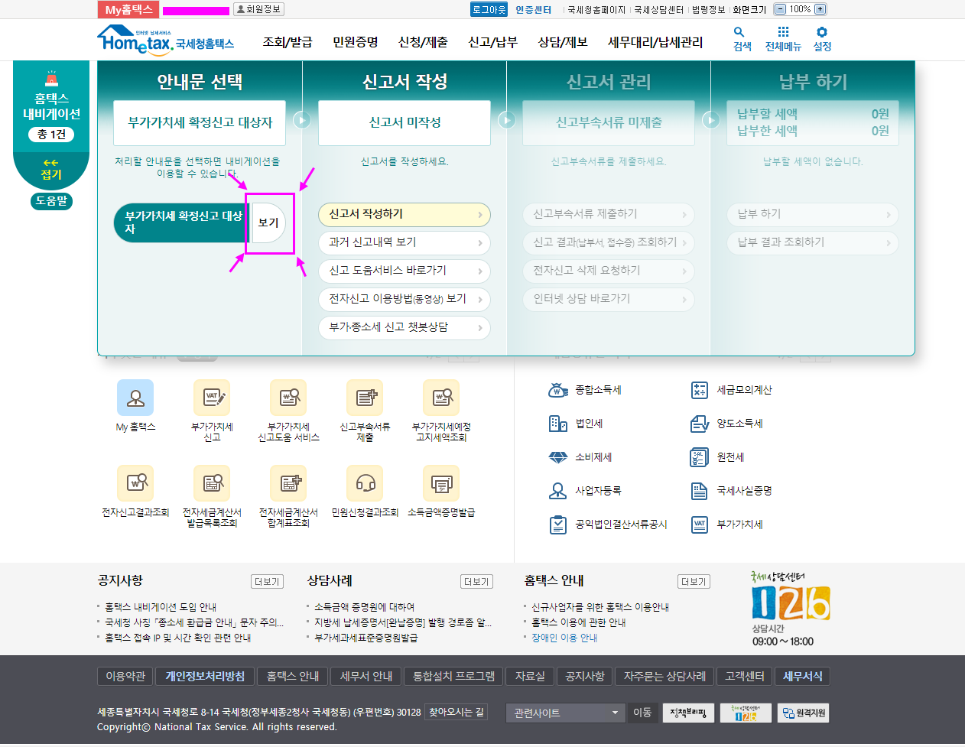The height and width of the screenshot is (747, 965).
Task: Collapse the navigation with 접기
Action: pos(51,169)
